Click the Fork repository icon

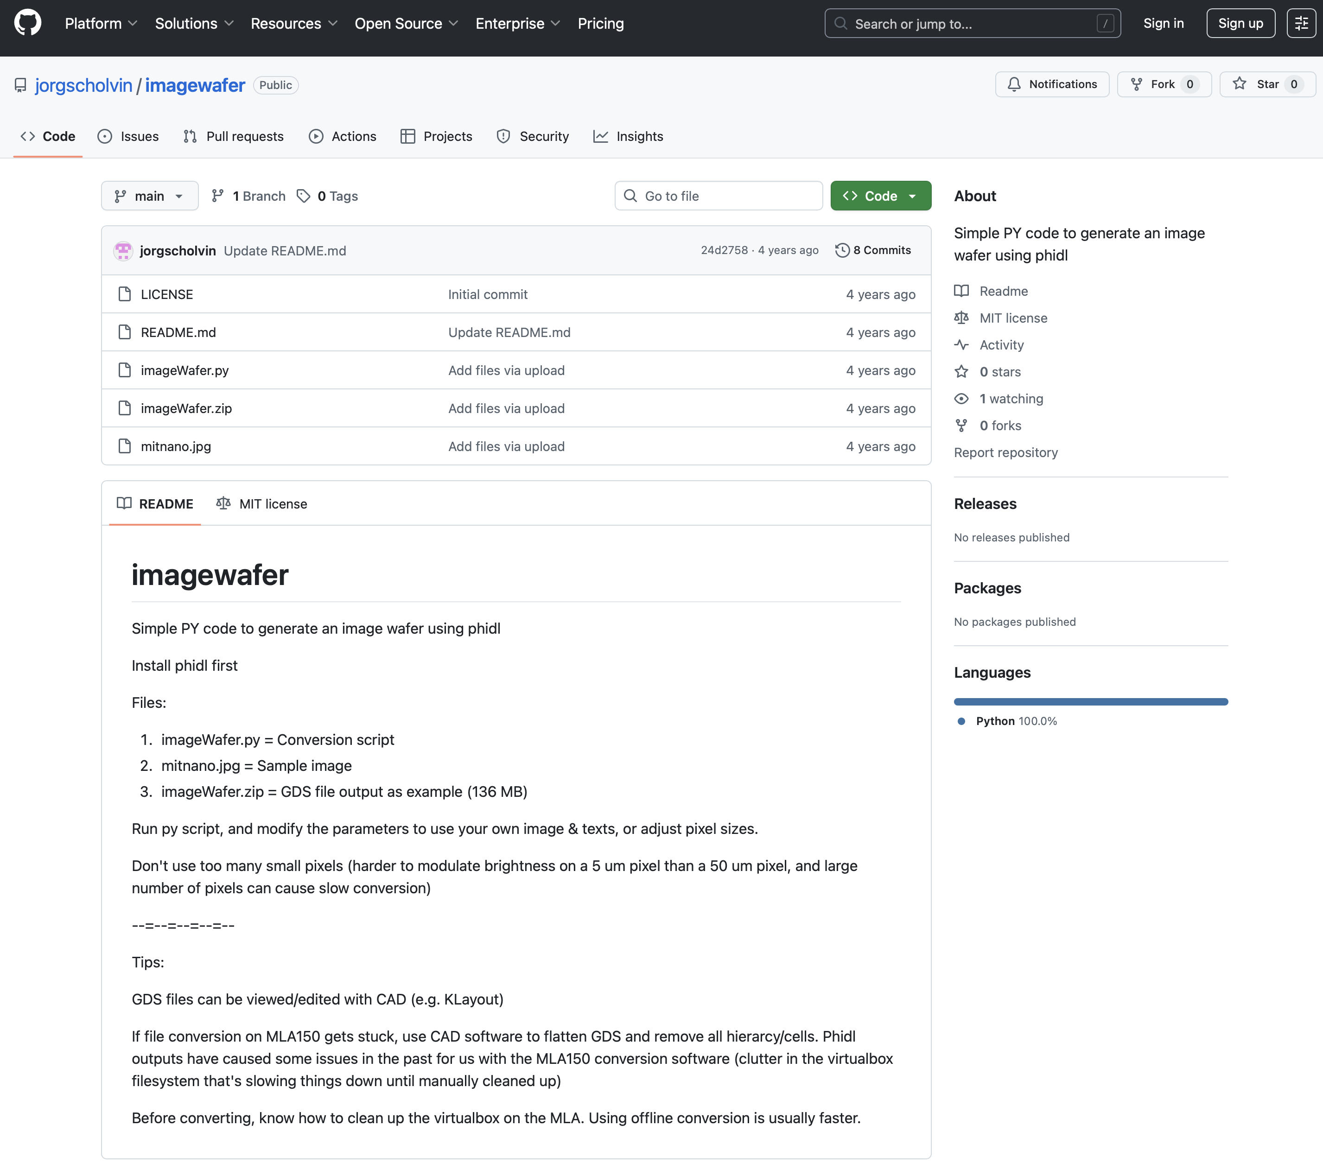tap(1136, 84)
